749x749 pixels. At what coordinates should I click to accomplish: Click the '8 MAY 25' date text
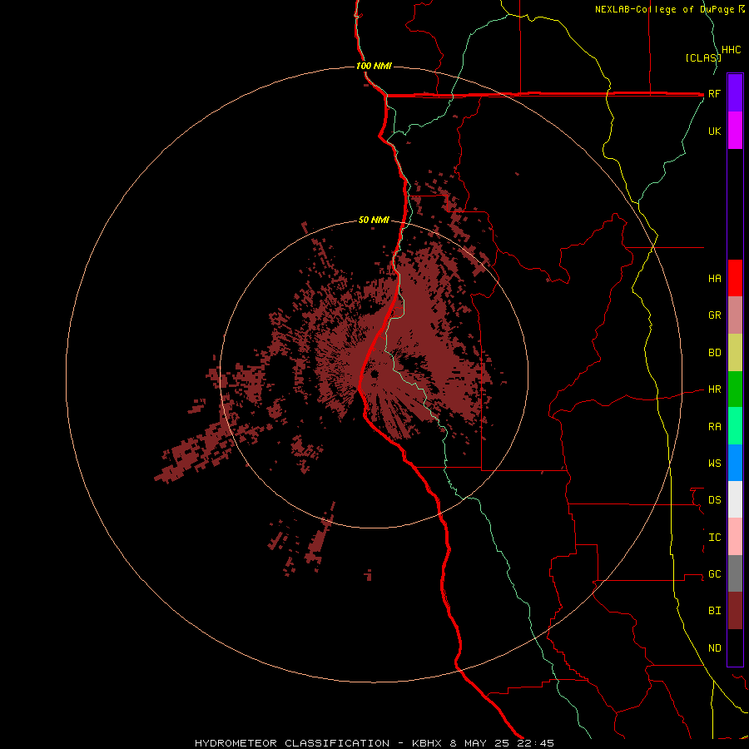pos(480,743)
